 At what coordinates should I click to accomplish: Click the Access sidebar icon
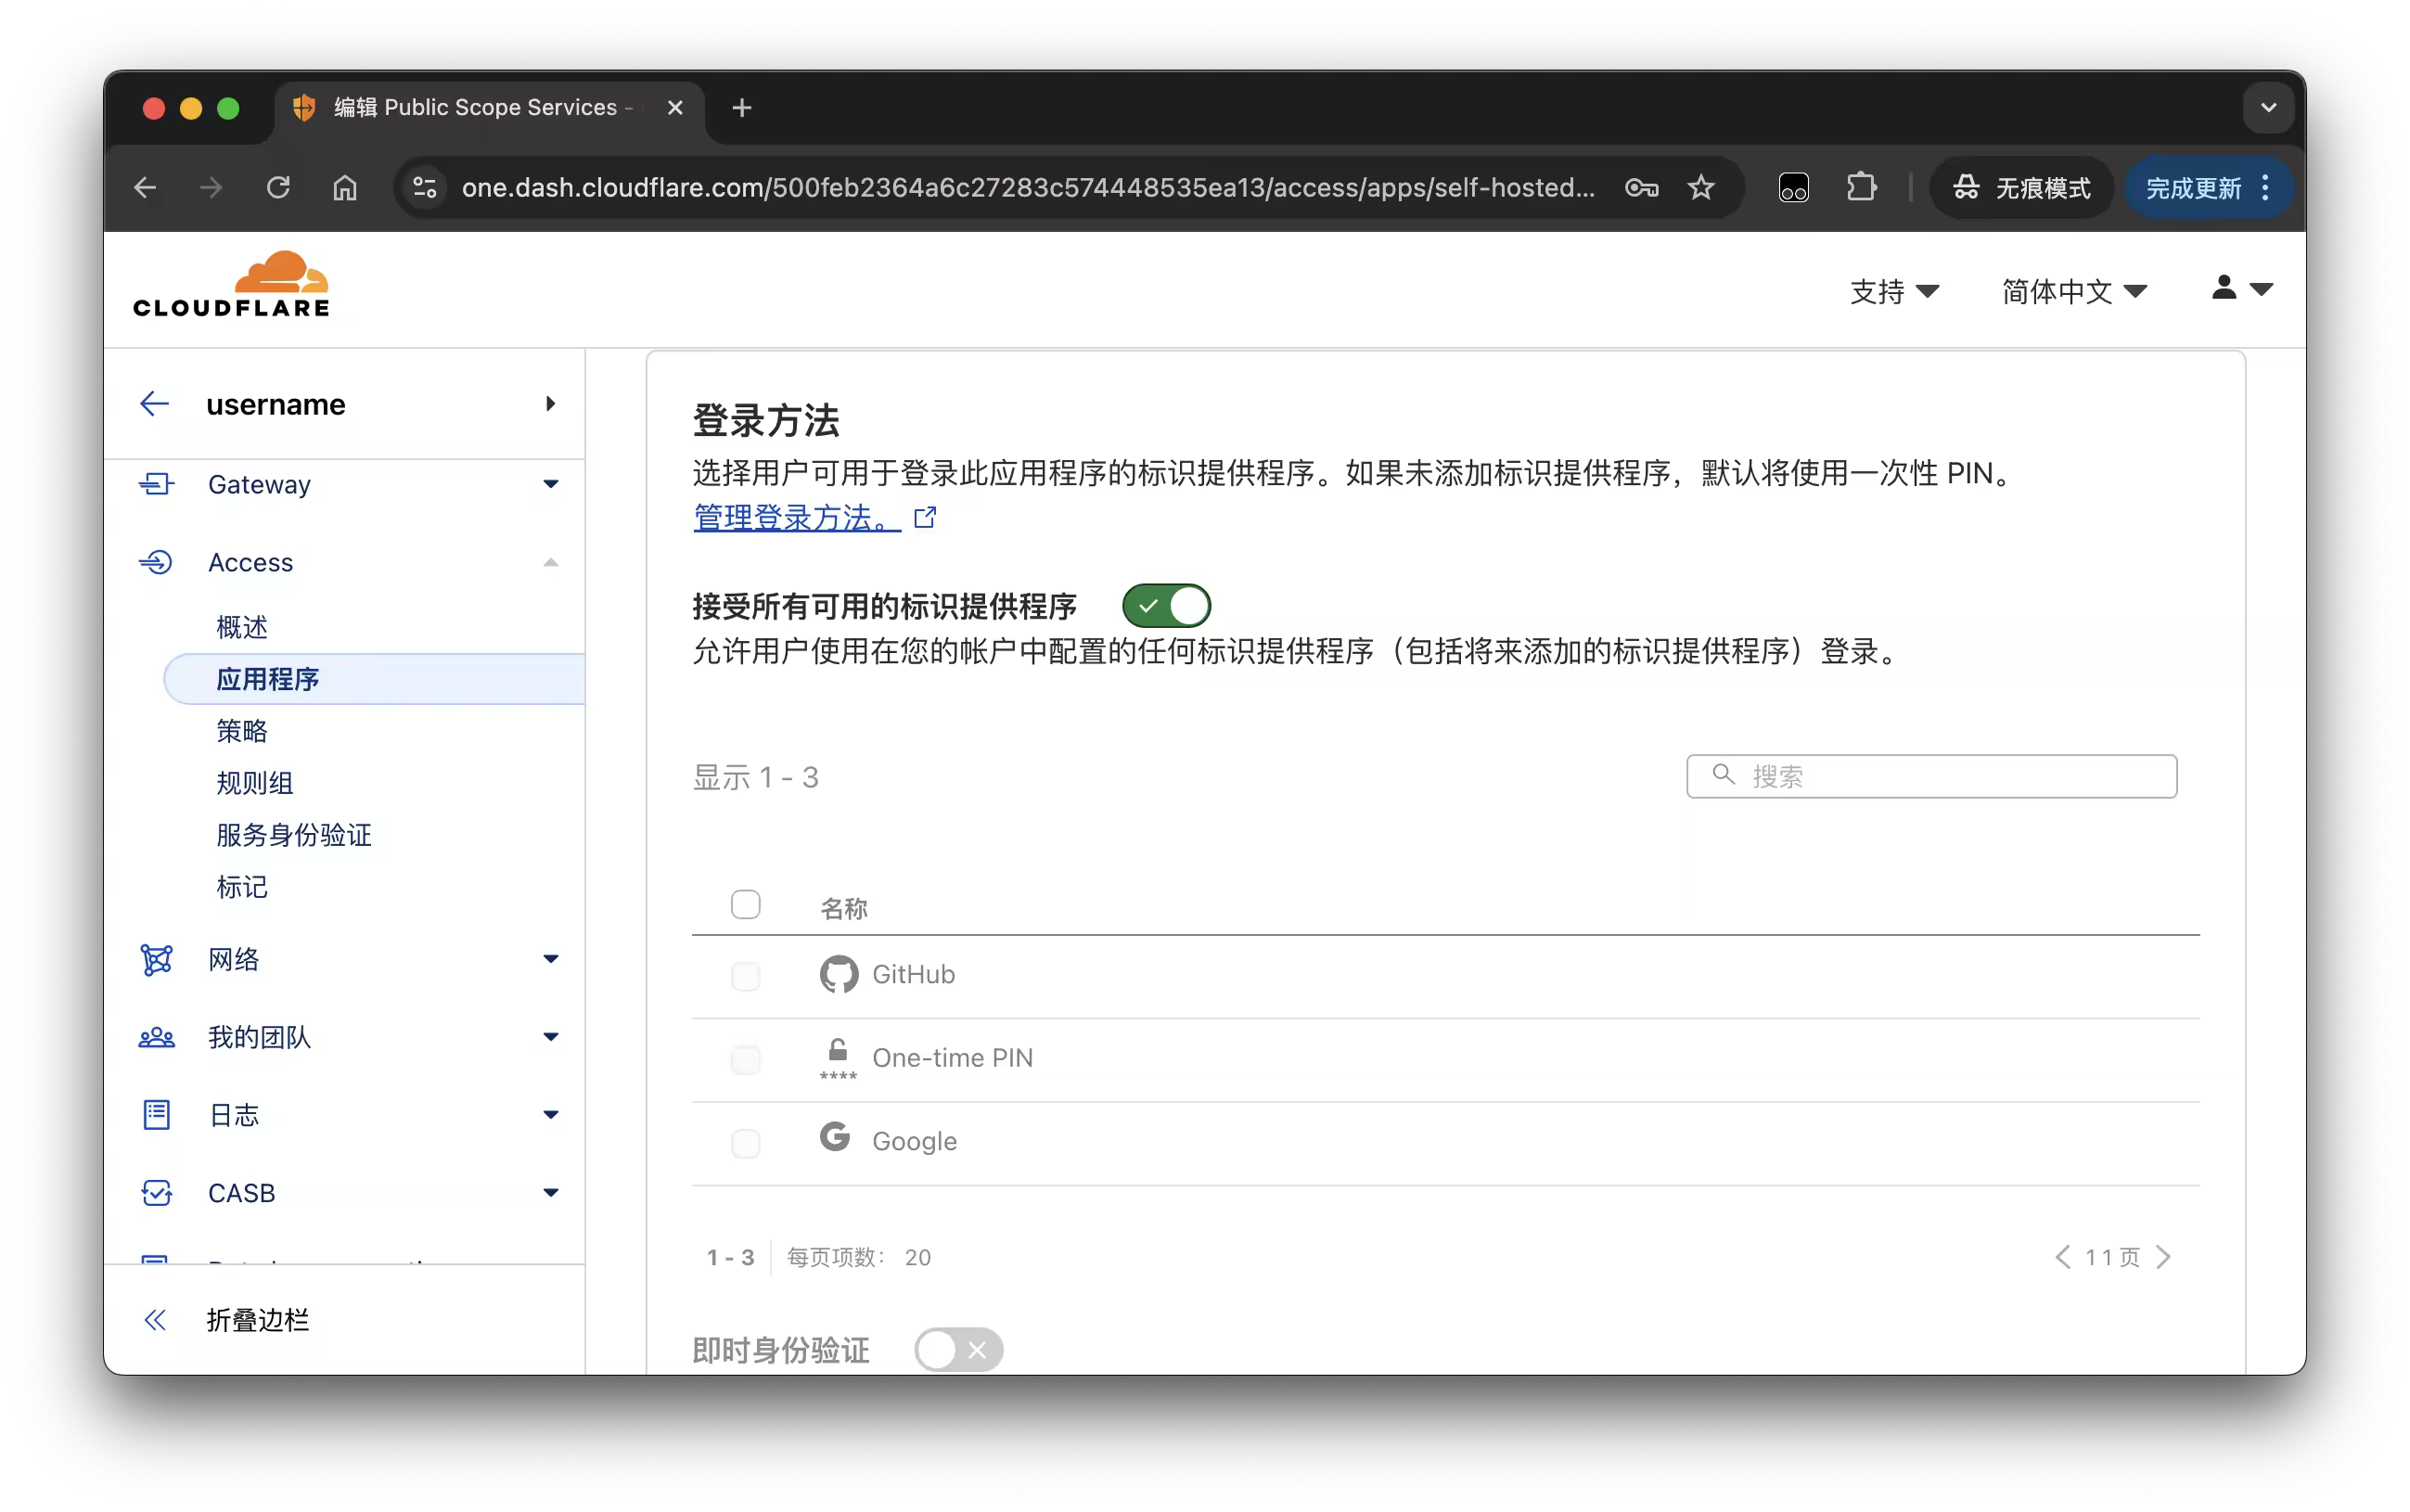tap(156, 562)
